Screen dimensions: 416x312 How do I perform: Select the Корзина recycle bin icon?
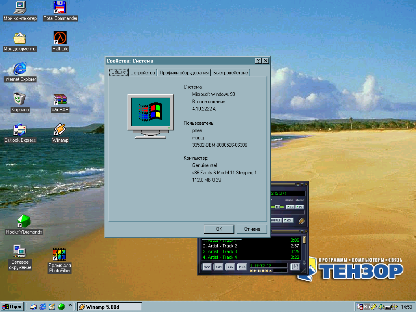click(20, 103)
